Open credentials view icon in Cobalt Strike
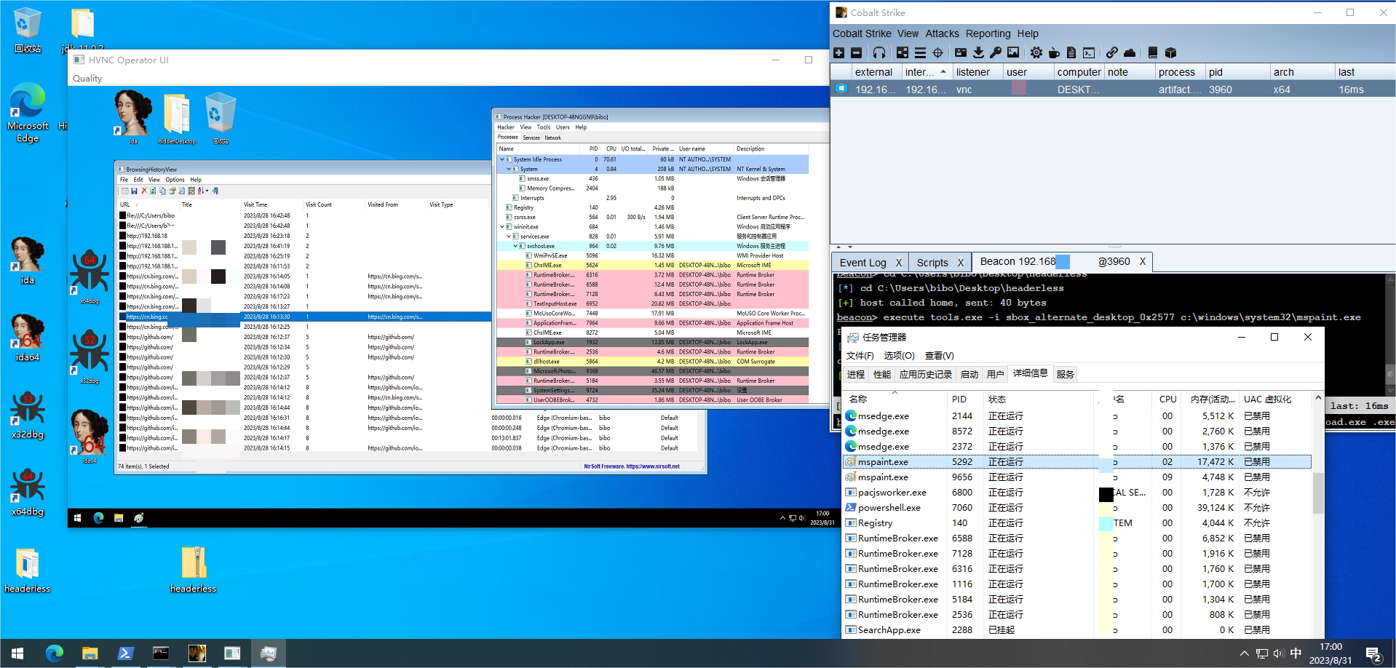The width and height of the screenshot is (1396, 668). (x=961, y=52)
